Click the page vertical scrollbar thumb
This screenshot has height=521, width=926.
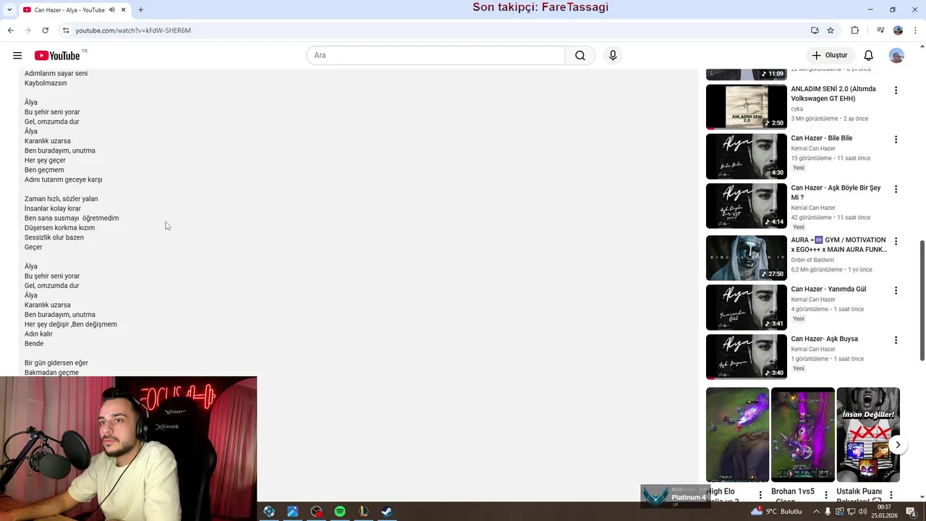pos(922,300)
